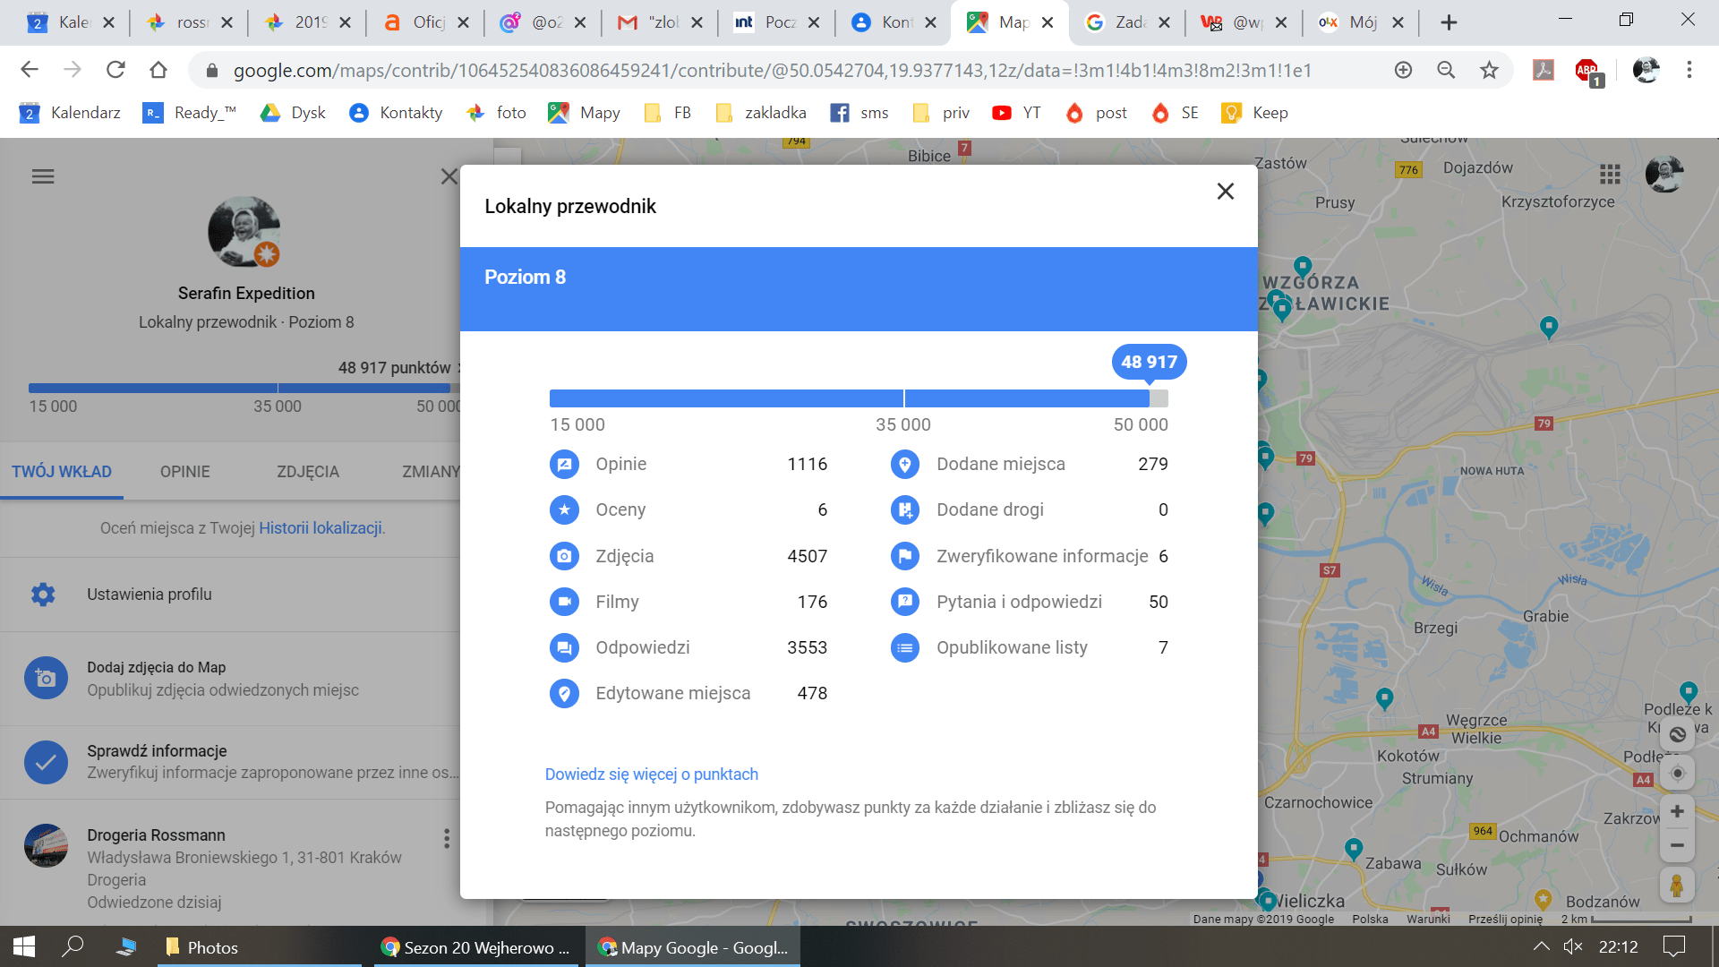1719x967 pixels.
Task: Click the points progress bar in dialog
Action: pyautogui.click(x=858, y=398)
